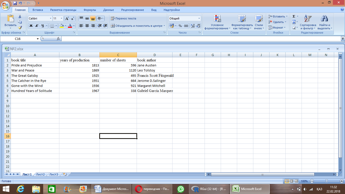This screenshot has height=194, width=345.
Task: Decrease decimal places
Action: point(198,26)
